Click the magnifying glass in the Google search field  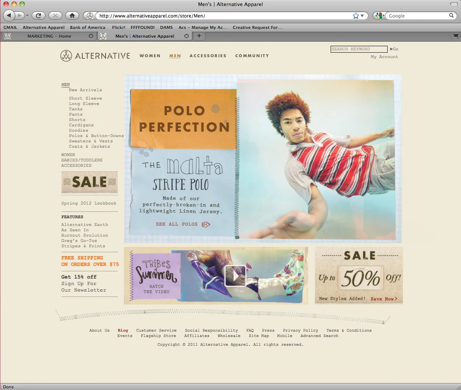[451, 16]
